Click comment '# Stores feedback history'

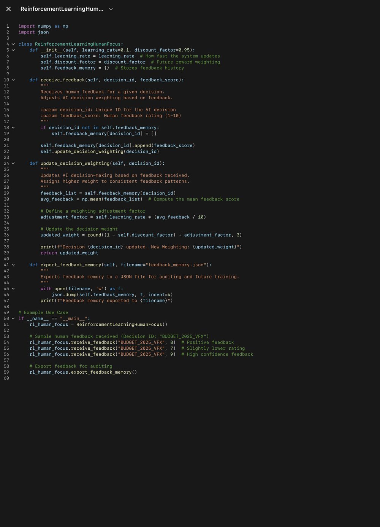[149, 68]
